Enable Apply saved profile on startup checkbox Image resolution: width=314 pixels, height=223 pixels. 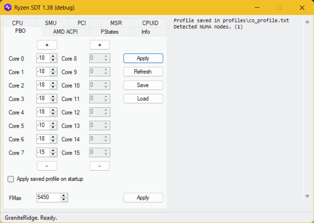click(x=11, y=179)
